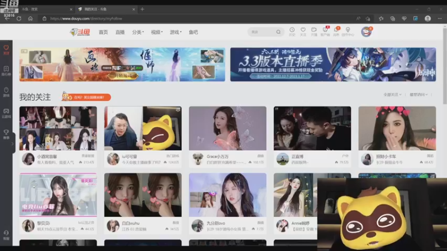This screenshot has width=447, height=251.
Task: Click the 历史 clock icon in header
Action: click(292, 32)
